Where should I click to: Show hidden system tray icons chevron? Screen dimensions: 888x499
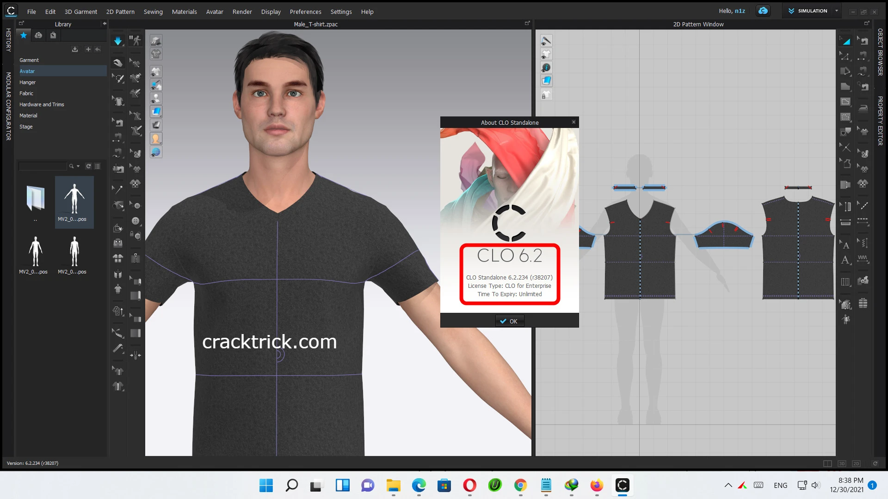(x=728, y=485)
